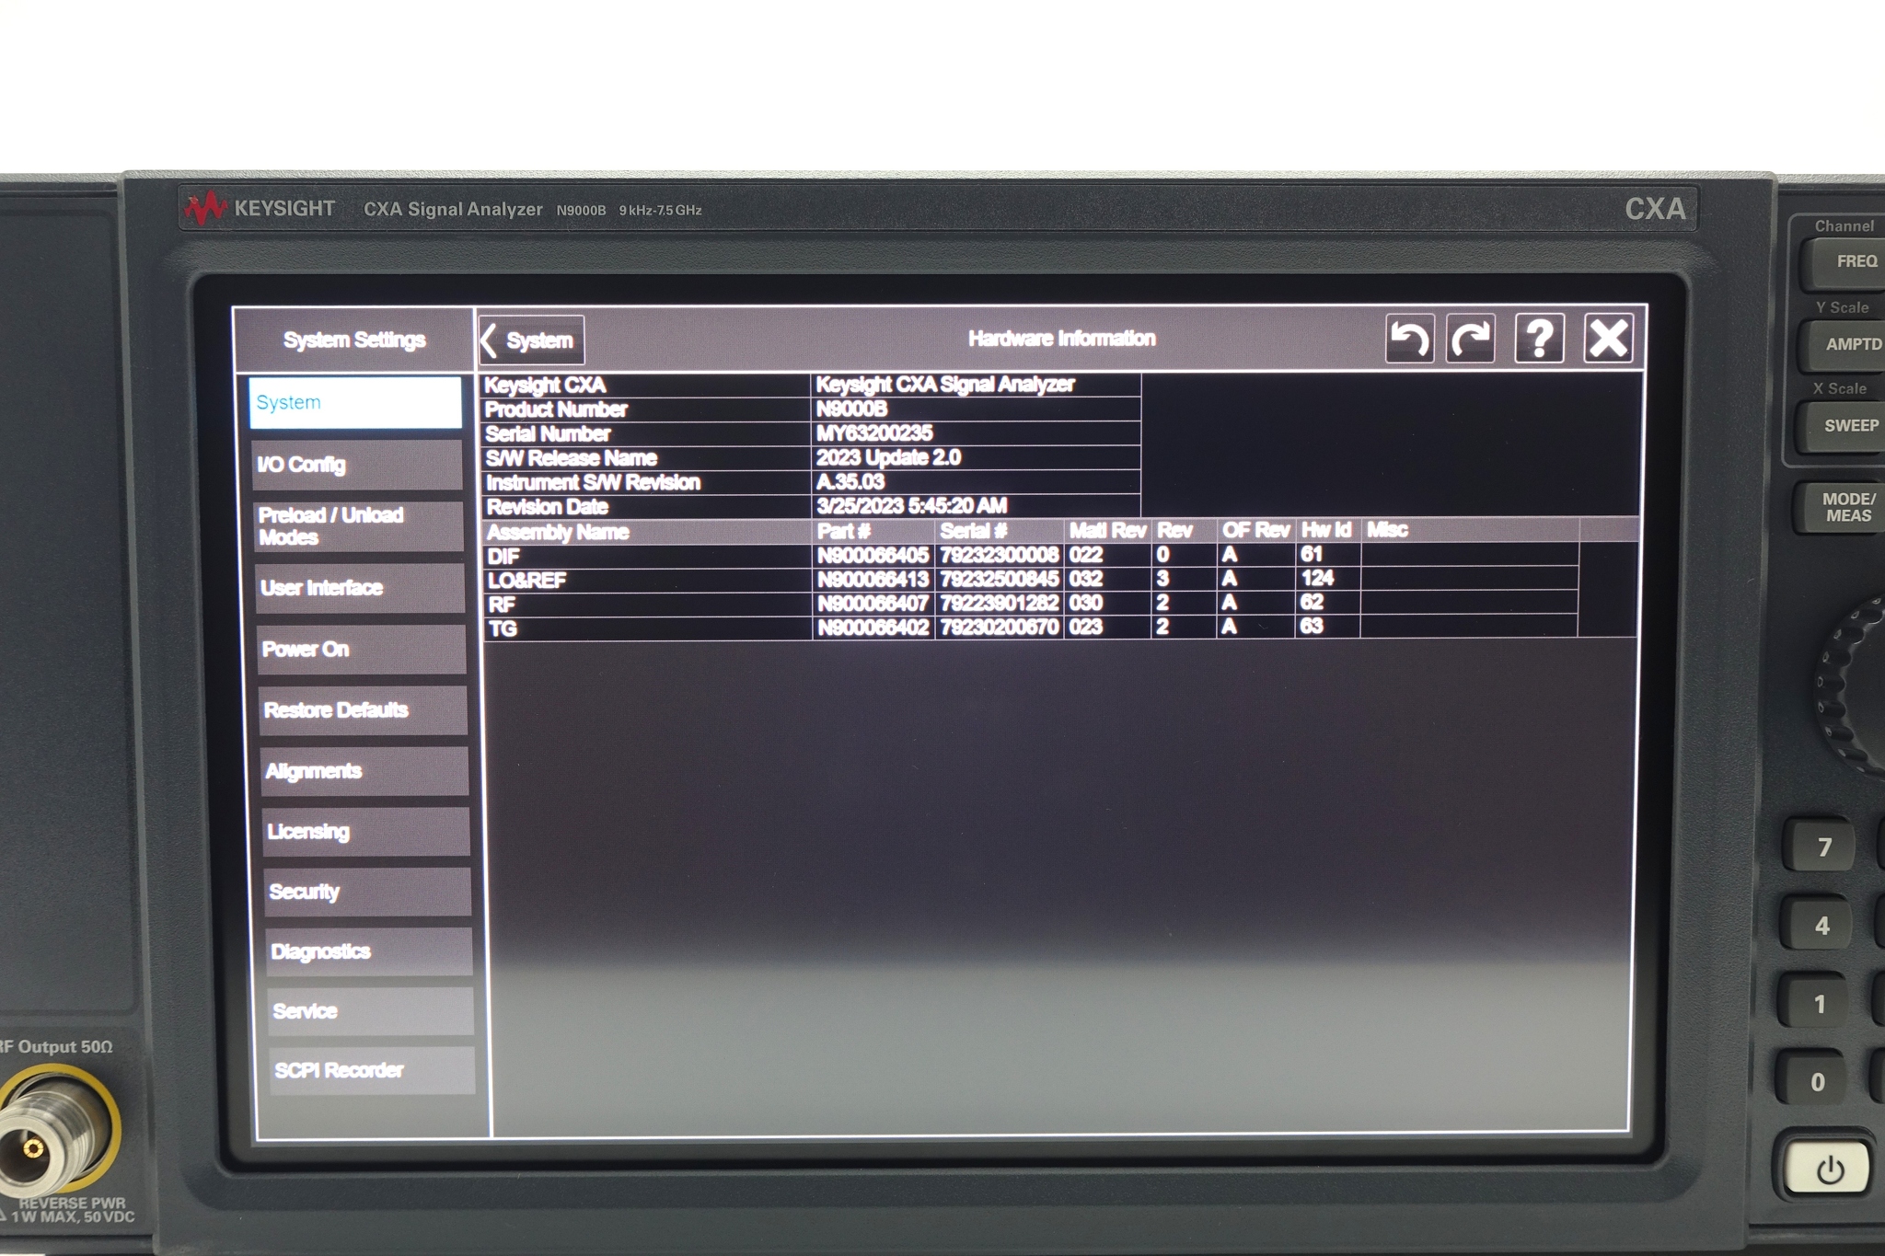1885x1256 pixels.
Task: Open the SCPI Recorder settings
Action: [372, 1070]
